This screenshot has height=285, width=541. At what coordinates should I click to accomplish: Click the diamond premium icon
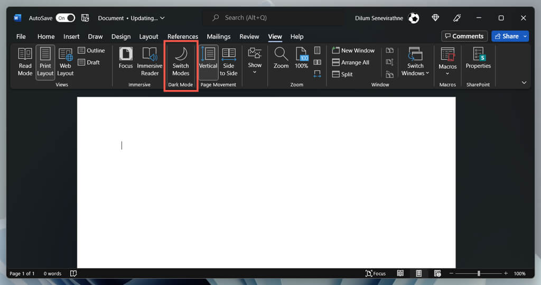(435, 17)
